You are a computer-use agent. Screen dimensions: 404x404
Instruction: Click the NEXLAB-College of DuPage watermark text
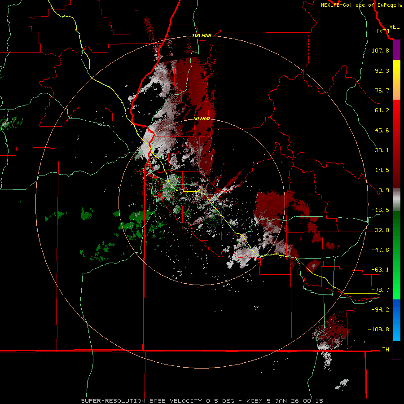361,5
